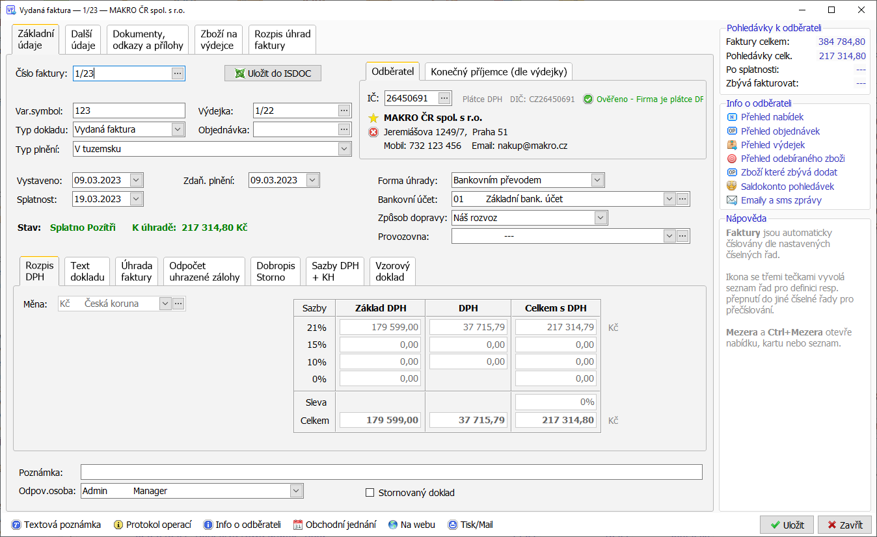Open Saldokonto pohledávek icon
Screen dimensions: 877x537
coord(731,187)
